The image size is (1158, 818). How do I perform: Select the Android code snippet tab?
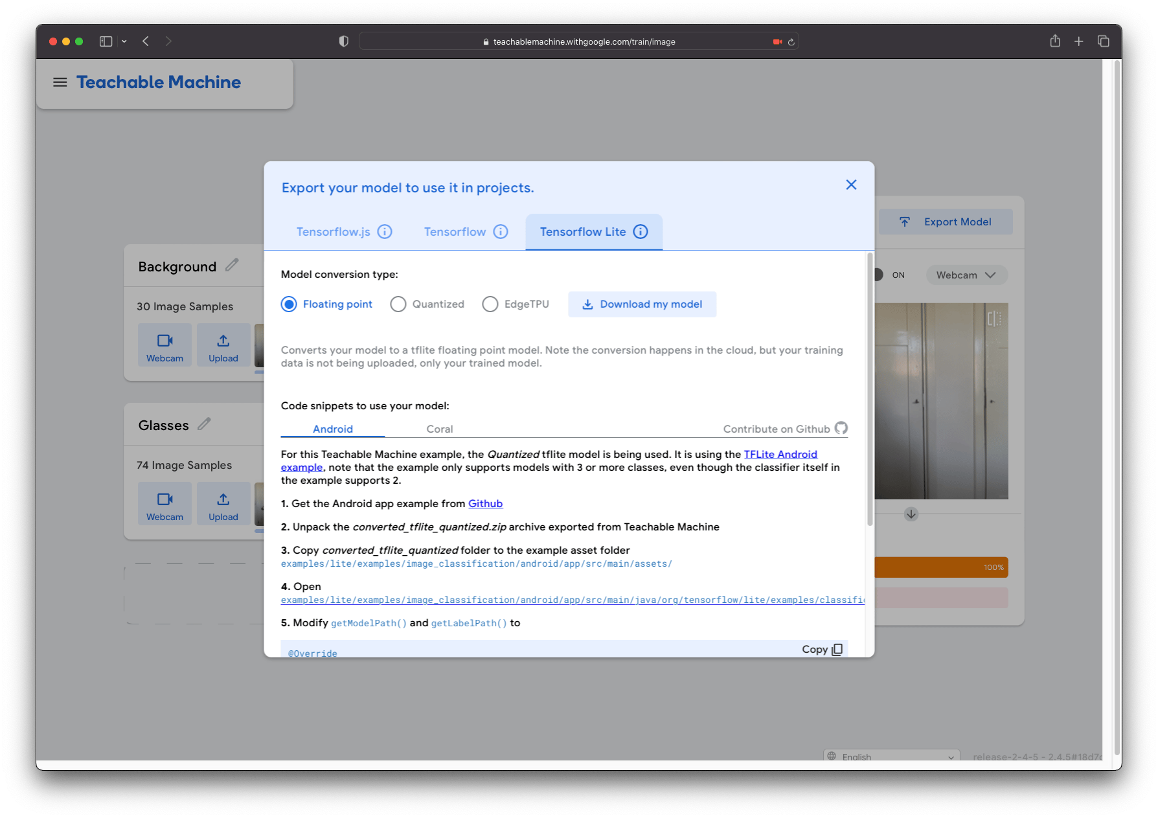coord(333,429)
